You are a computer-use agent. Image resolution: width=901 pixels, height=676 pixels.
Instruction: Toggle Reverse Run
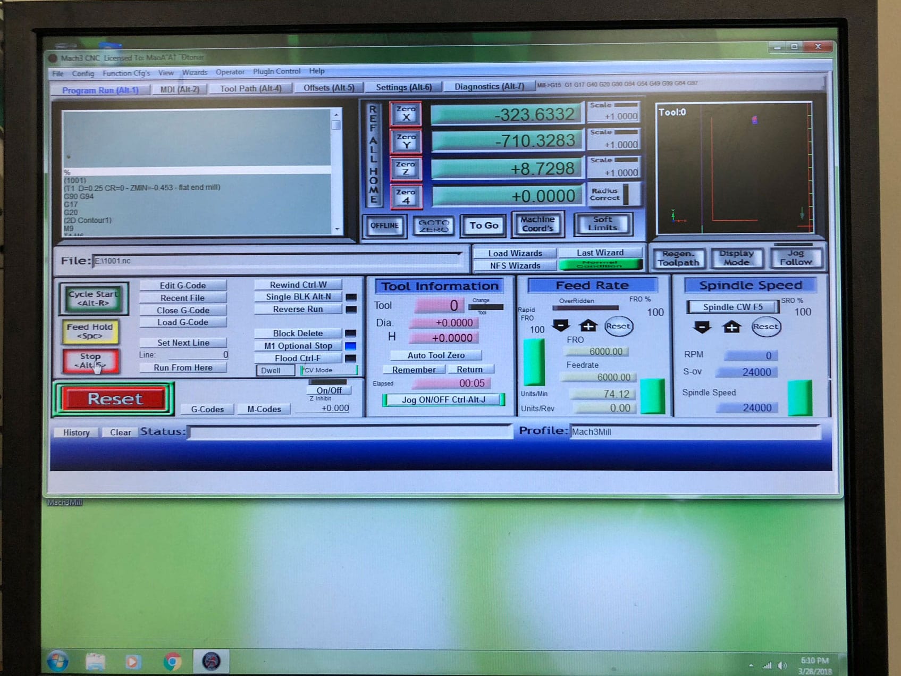298,309
